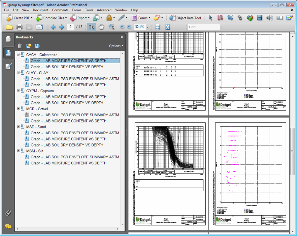The height and width of the screenshot is (236, 297).
Task: Click the Print icon in toolbar
Action: 19,27
